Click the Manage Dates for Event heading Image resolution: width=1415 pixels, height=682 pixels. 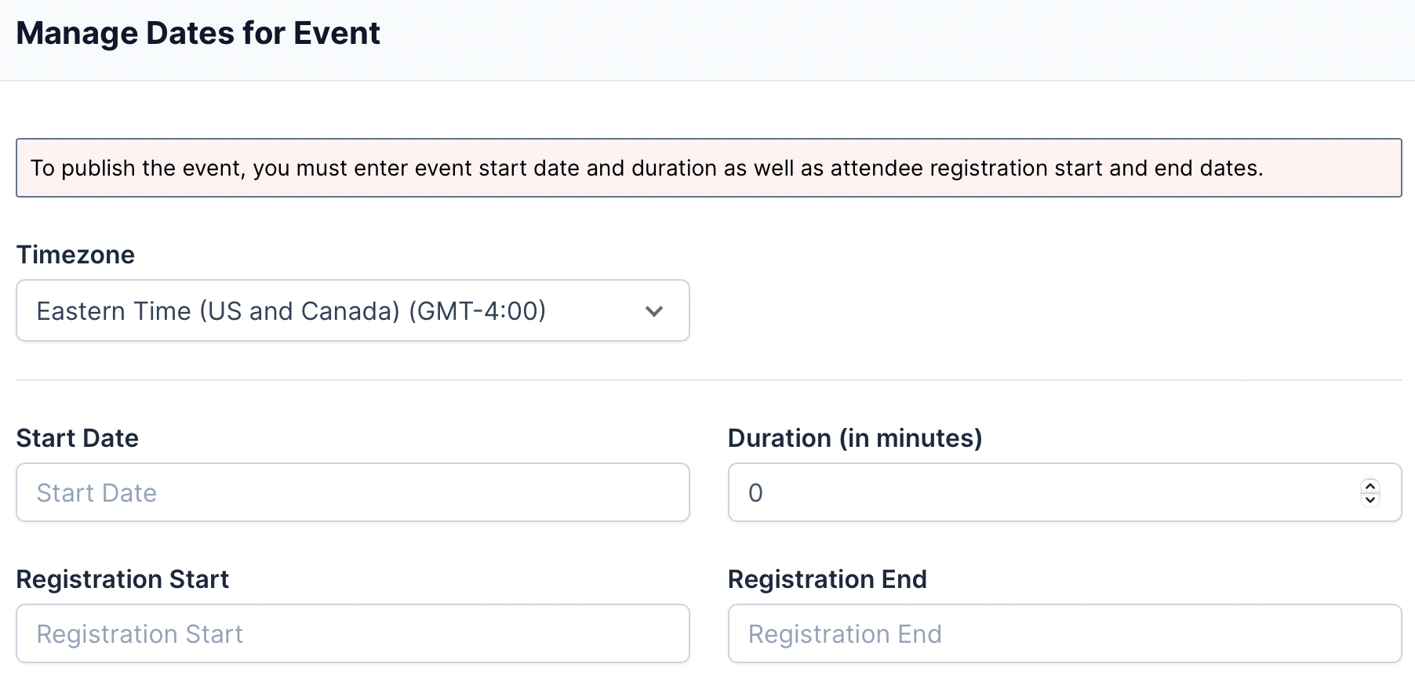coord(198,34)
